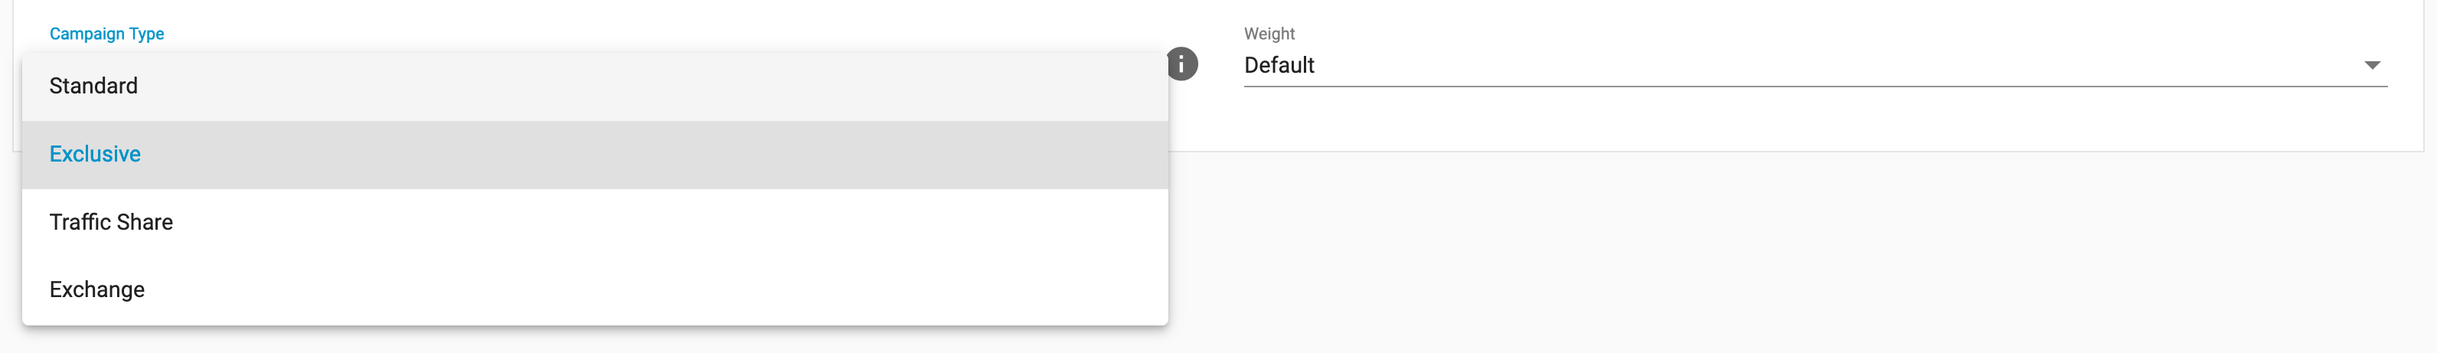The height and width of the screenshot is (353, 2437).
Task: Click the blue Exclusive text
Action: tap(95, 154)
